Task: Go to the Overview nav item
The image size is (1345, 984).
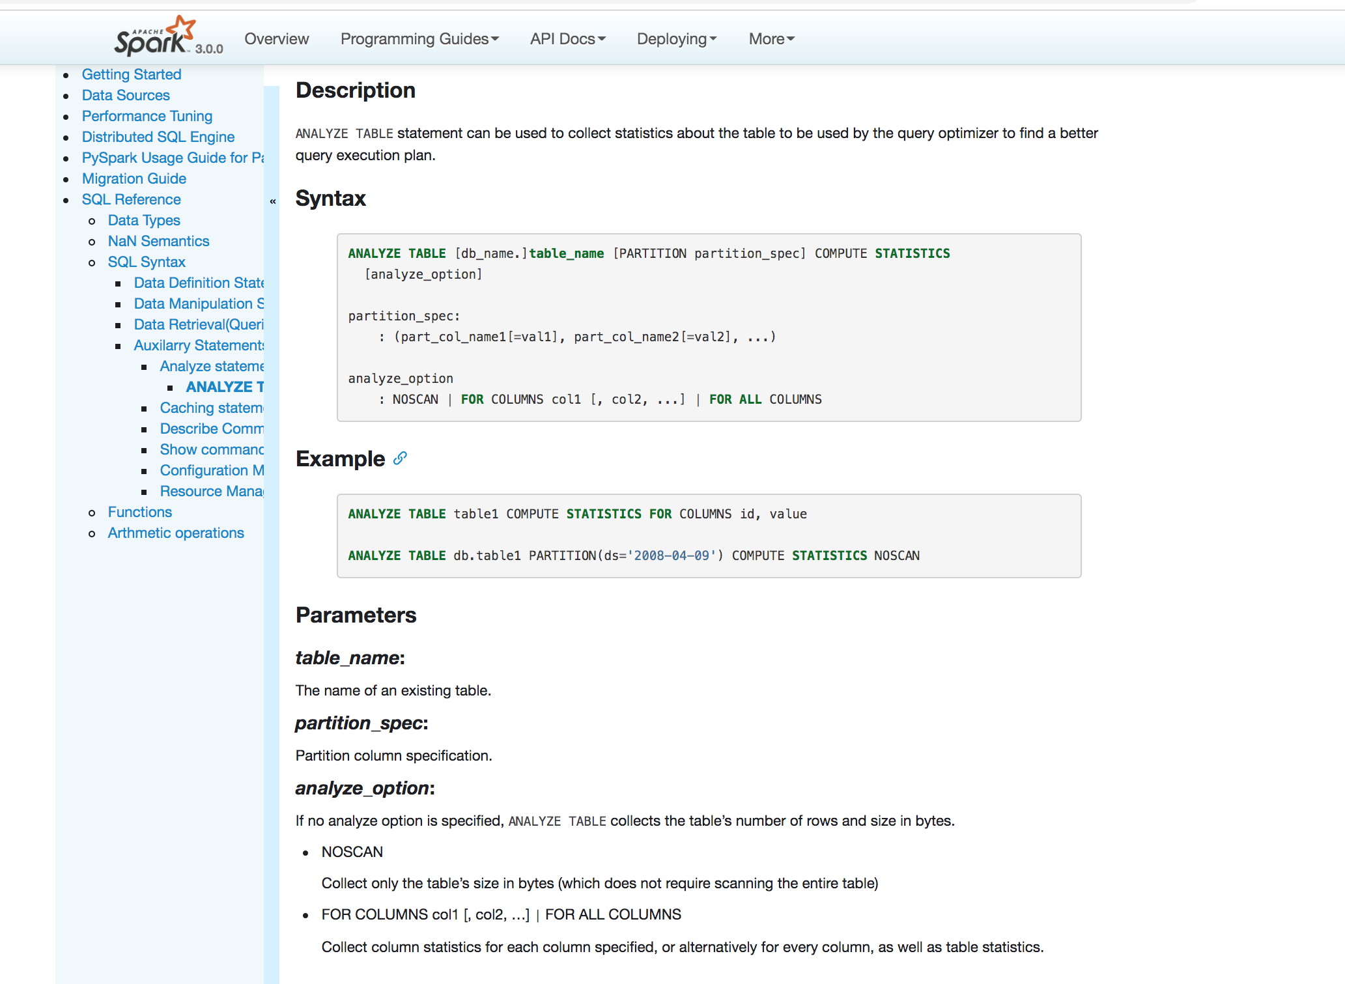Action: (x=276, y=39)
